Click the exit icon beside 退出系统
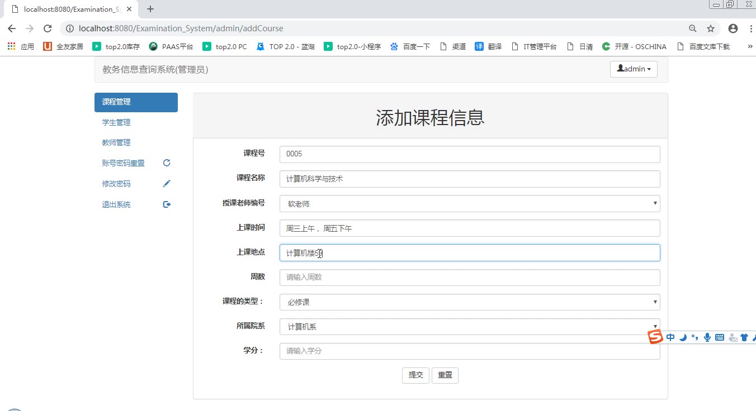 coord(166,204)
